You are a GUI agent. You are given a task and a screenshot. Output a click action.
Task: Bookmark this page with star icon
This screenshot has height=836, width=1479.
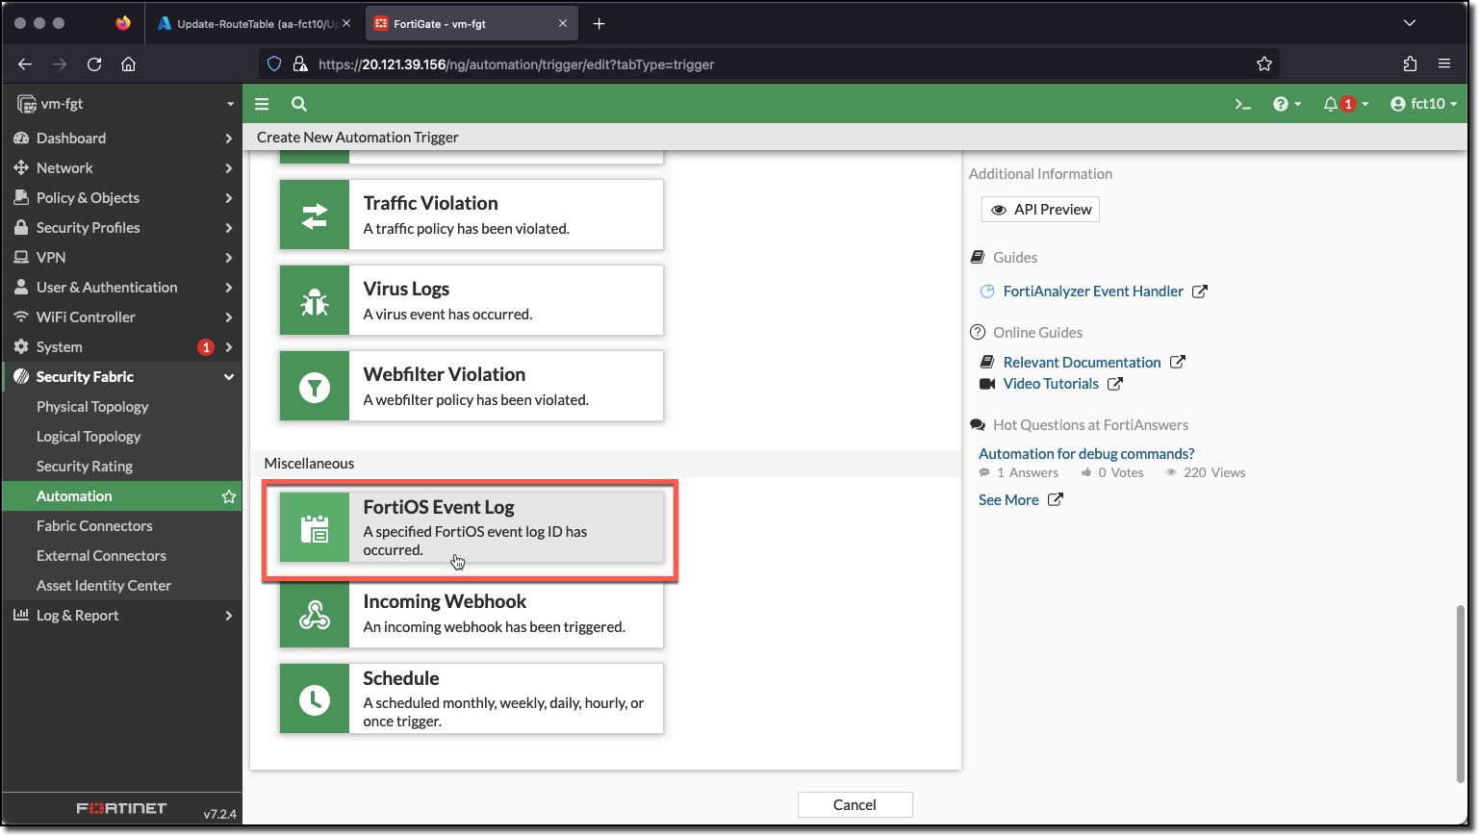point(1264,64)
